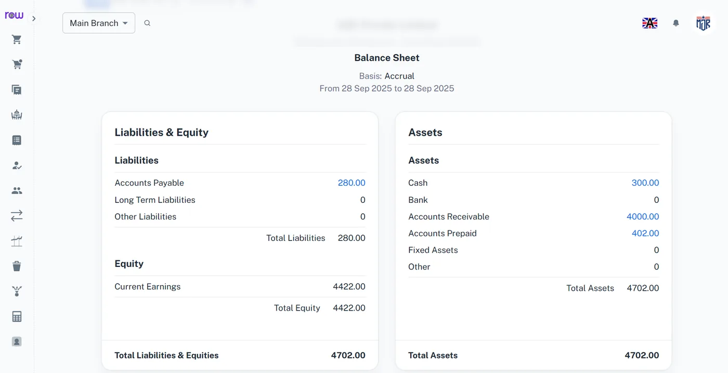Click the Total Liabilities & Equities label
This screenshot has height=373, width=728.
click(x=166, y=355)
